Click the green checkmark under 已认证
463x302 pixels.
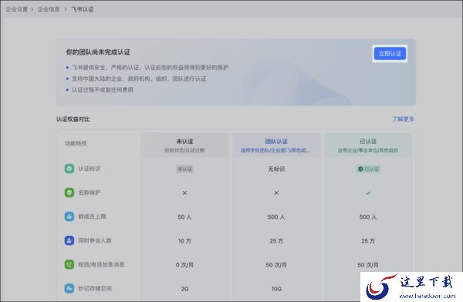(368, 193)
